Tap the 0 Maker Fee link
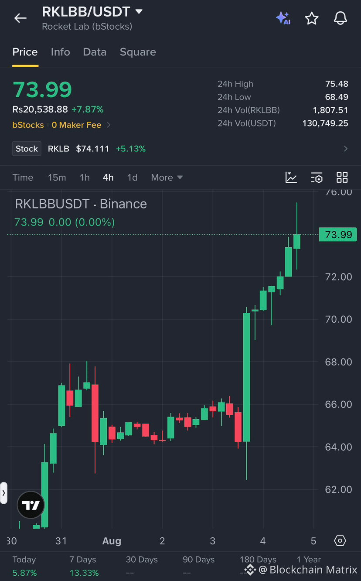The image size is (361, 581). coord(76,125)
